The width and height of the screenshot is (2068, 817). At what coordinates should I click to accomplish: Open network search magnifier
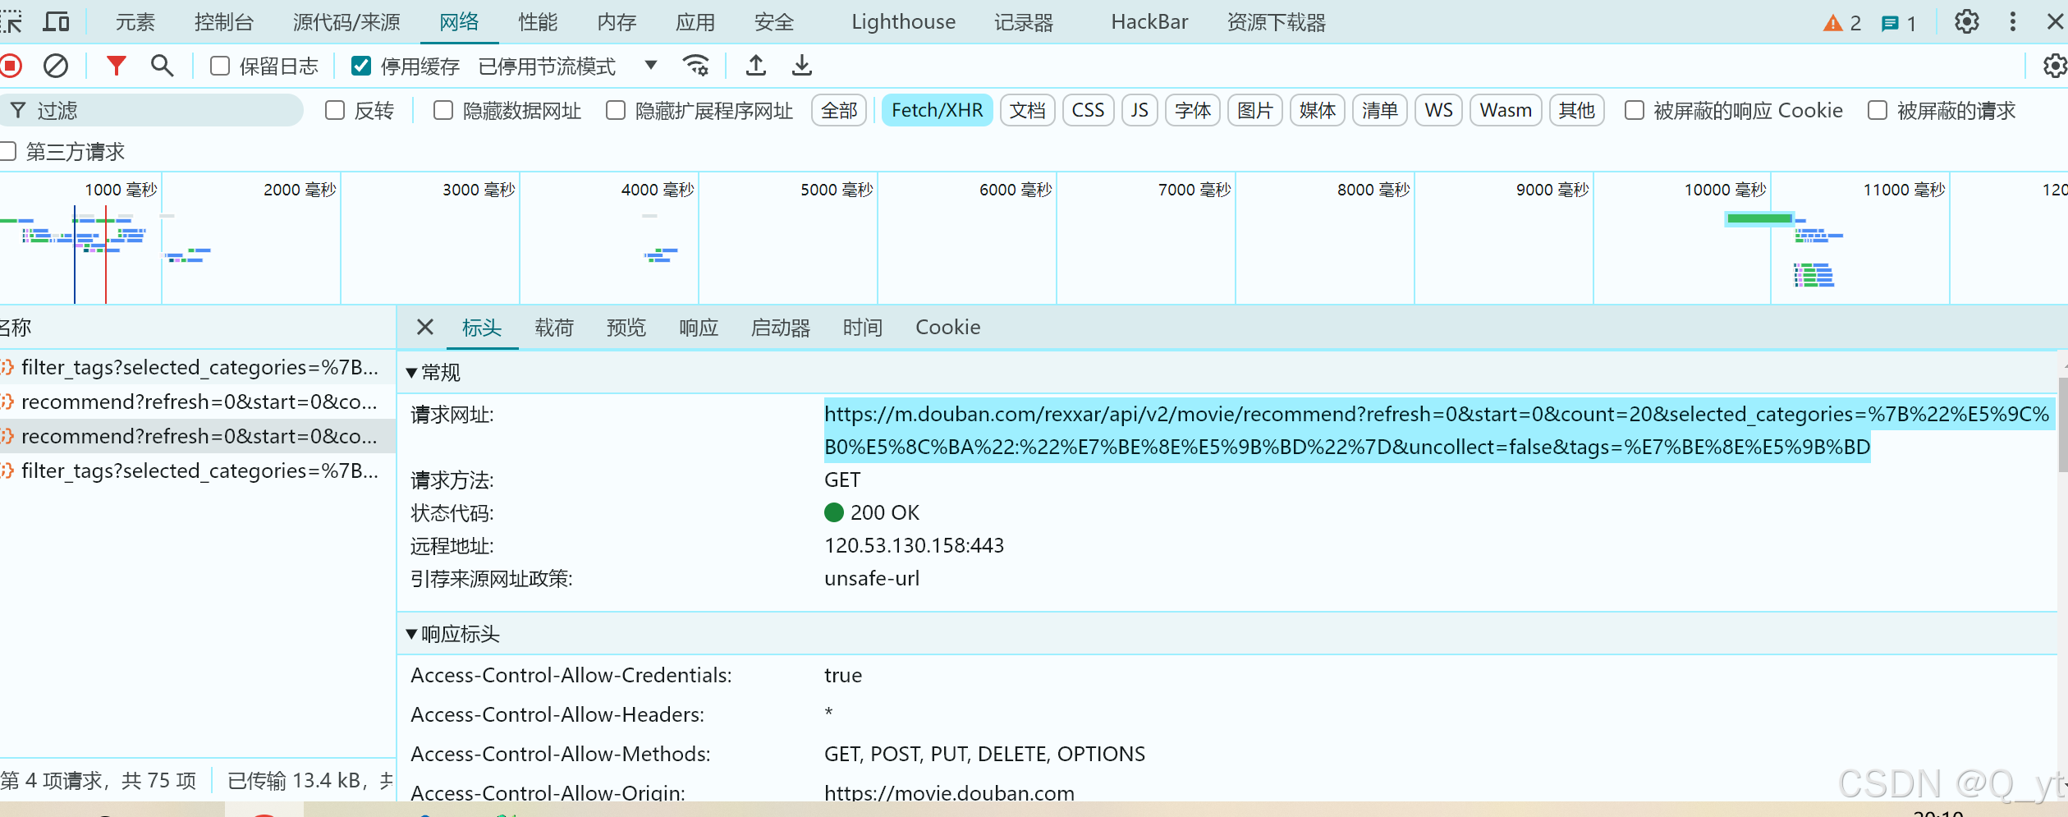click(x=162, y=66)
